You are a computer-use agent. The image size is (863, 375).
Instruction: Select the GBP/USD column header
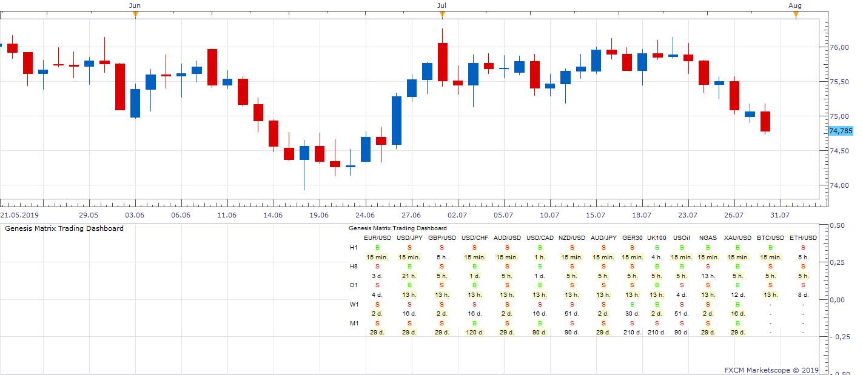pyautogui.click(x=442, y=238)
